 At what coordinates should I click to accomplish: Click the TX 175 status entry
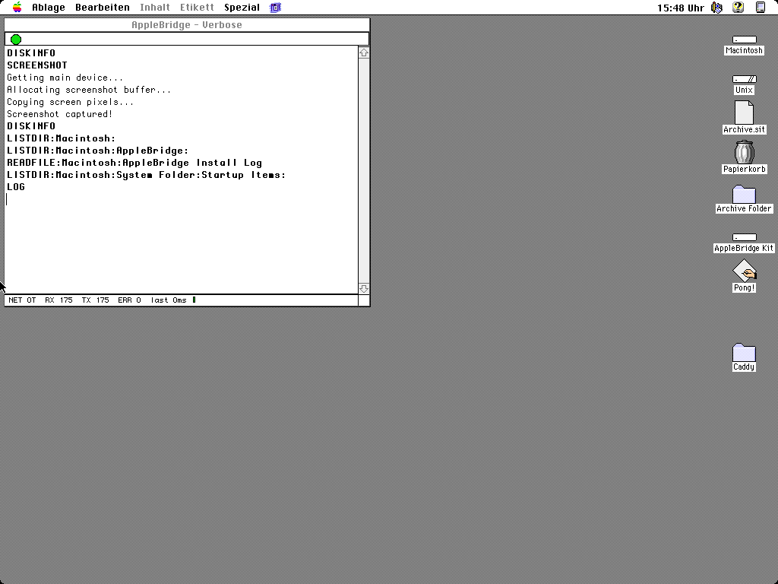coord(95,300)
